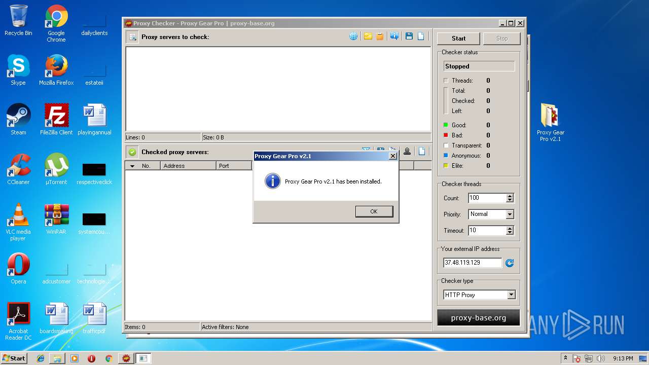Click the Stopped status text
Screen dimensions: 649x365
[457, 66]
